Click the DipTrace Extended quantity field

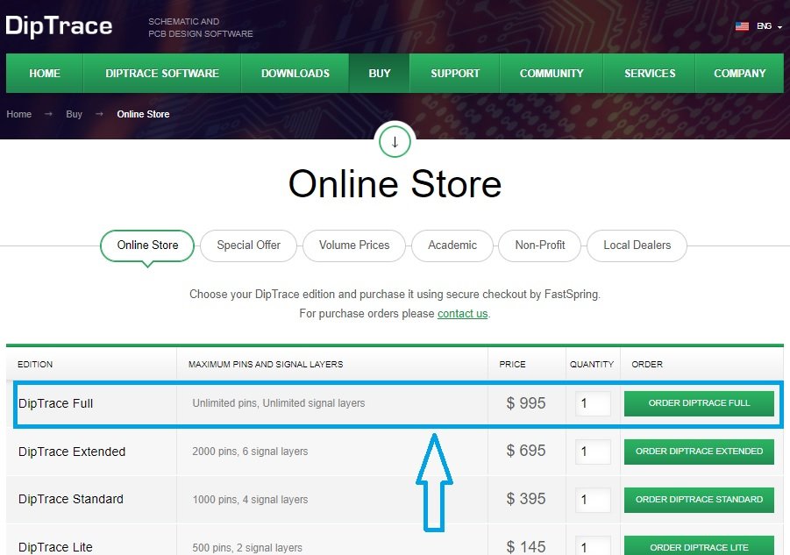(x=593, y=452)
